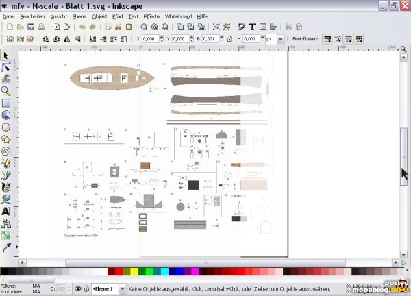The image size is (411, 296).
Task: Open the Objekt menu
Action: [99, 16]
